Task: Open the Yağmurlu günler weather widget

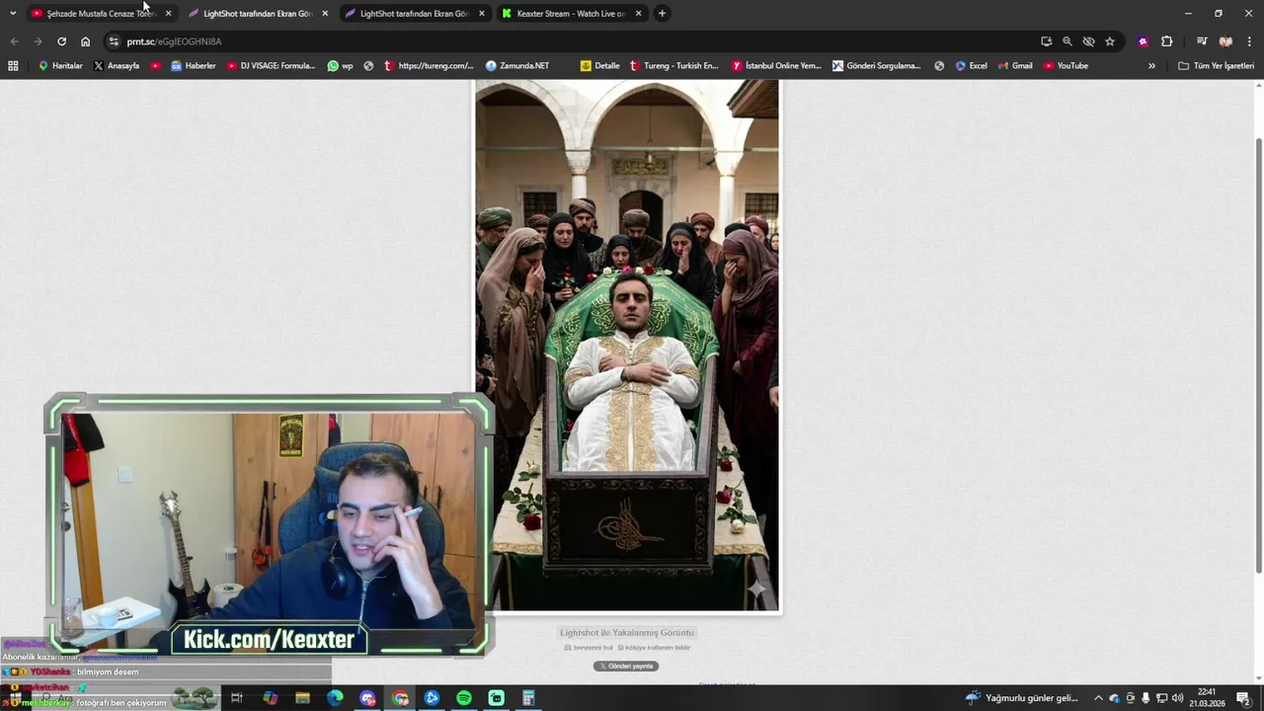Action: click(x=1021, y=698)
